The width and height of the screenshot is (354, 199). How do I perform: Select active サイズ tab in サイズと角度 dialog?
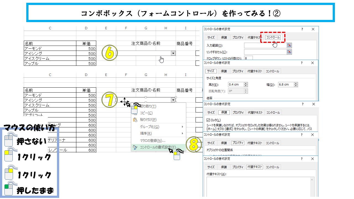click(x=211, y=71)
